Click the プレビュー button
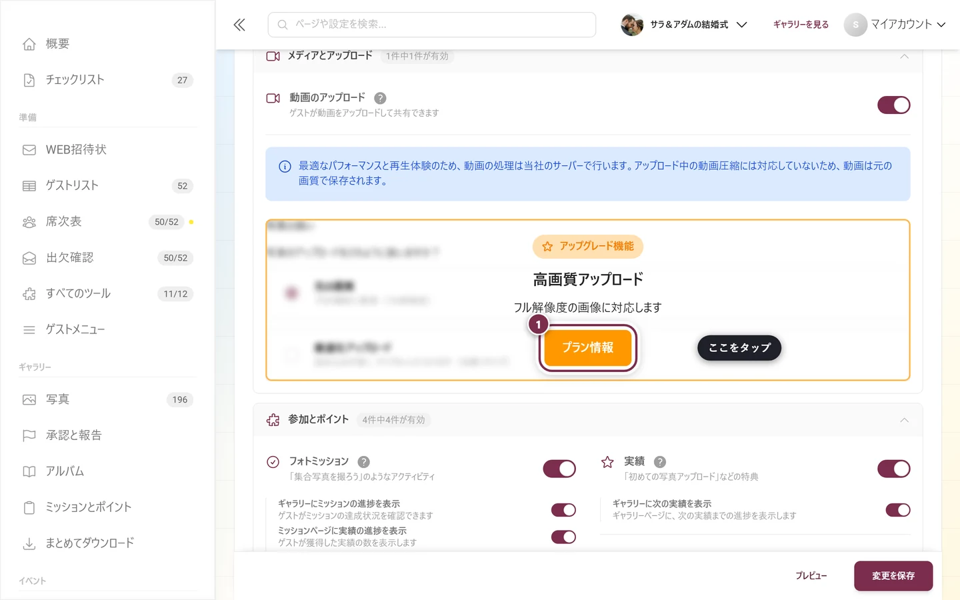 click(x=811, y=576)
